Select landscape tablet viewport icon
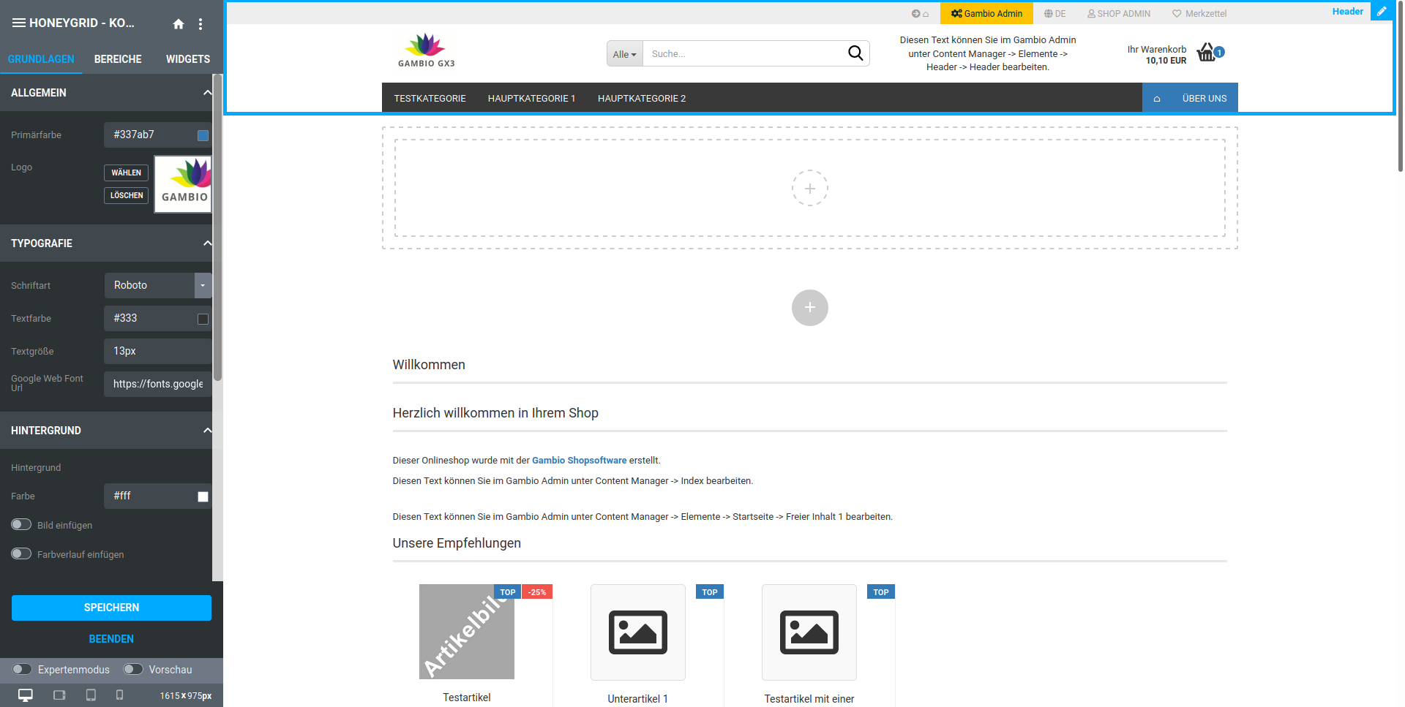This screenshot has height=707, width=1405. pyautogui.click(x=59, y=695)
